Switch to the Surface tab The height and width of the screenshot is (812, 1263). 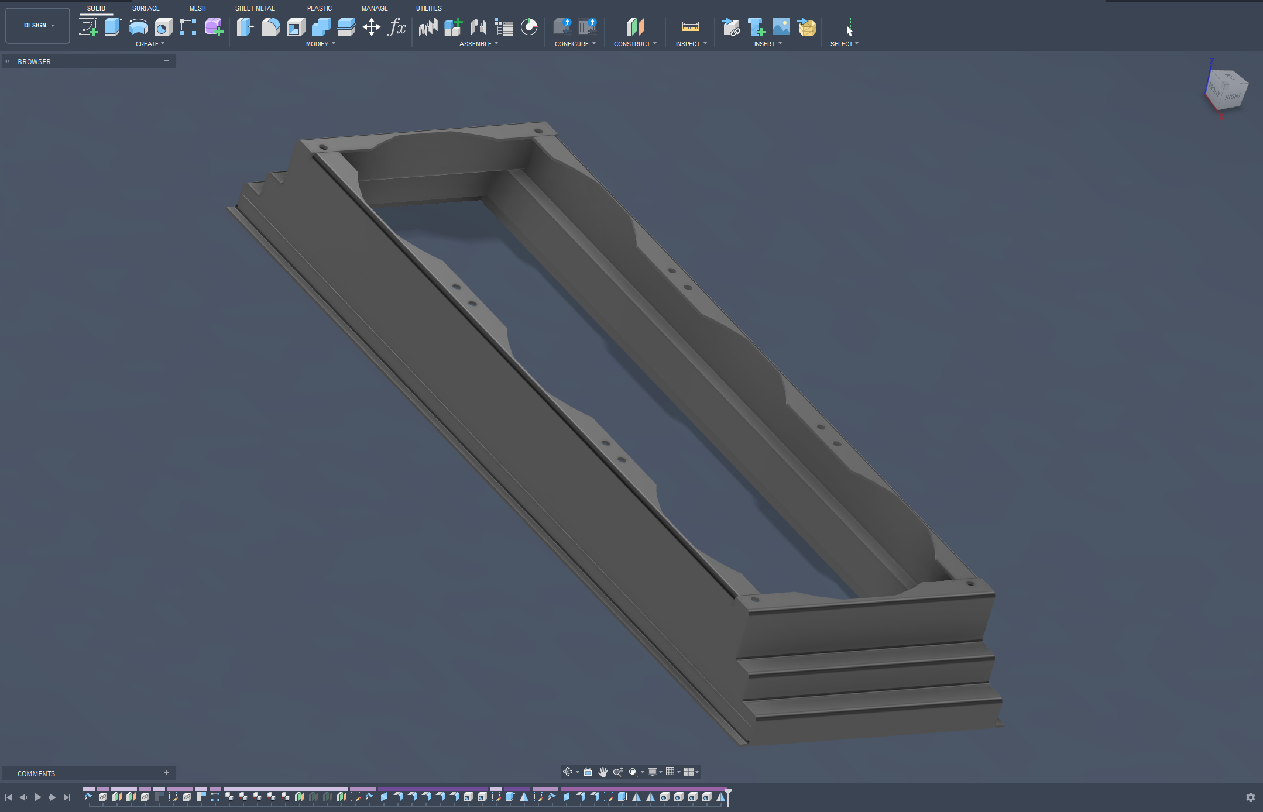click(x=146, y=8)
